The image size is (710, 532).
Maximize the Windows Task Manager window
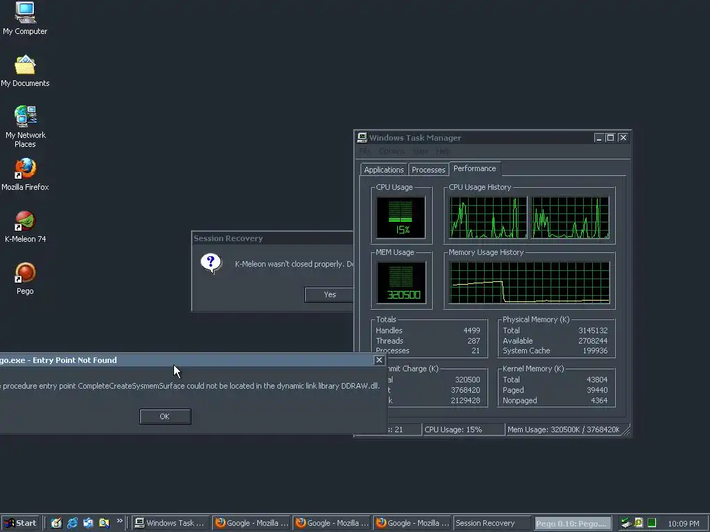tap(610, 138)
